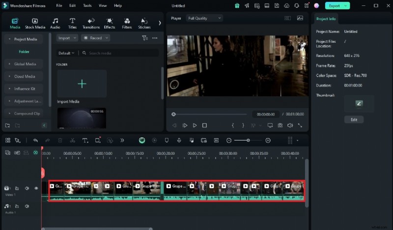Image resolution: width=393 pixels, height=230 pixels.
Task: Collapse the media sidebar panel
Action: pyautogui.click(x=44, y=125)
